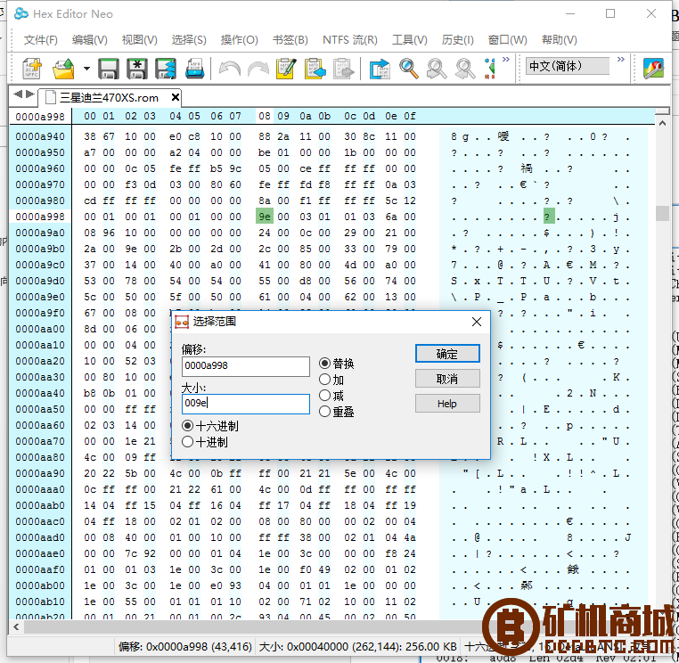
Task: Click the horizontal scrollbar left arrow
Action: (16, 626)
